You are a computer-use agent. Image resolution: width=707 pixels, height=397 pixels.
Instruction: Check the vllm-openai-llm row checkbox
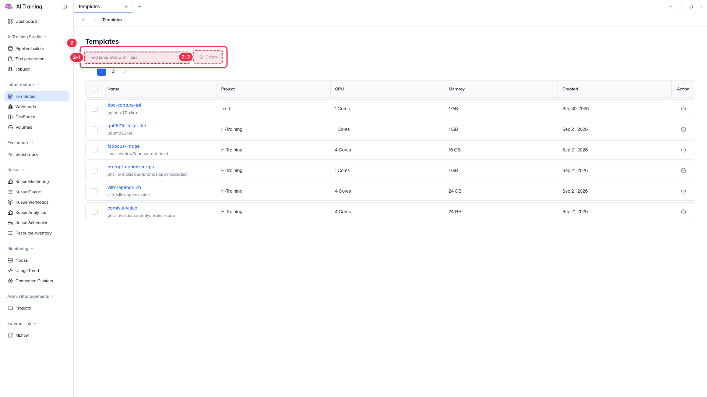(x=95, y=191)
